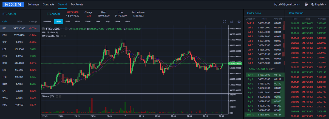This screenshot has height=119, width=329.
Task: Click Buy 3 price 54683.9200
Action: 264,84
